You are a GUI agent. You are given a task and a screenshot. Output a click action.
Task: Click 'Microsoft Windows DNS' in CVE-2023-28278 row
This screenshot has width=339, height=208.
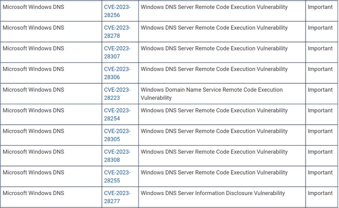[x=33, y=28]
